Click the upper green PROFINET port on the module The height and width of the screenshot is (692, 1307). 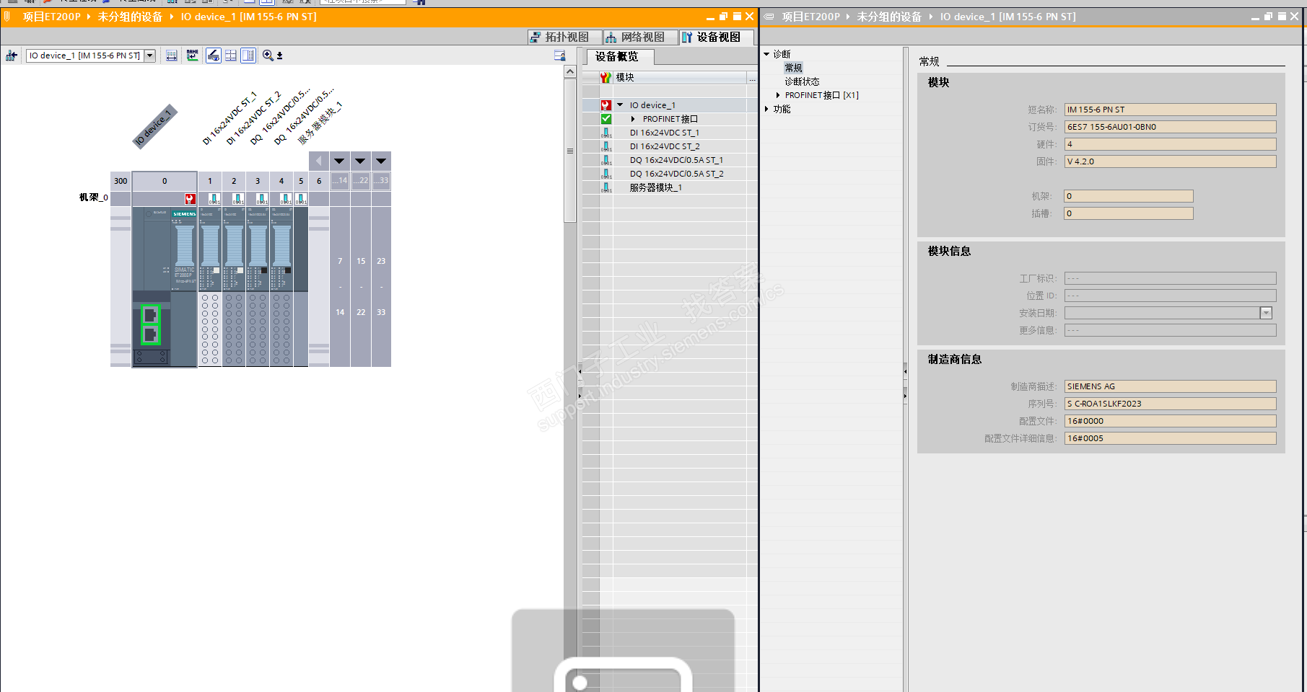150,315
